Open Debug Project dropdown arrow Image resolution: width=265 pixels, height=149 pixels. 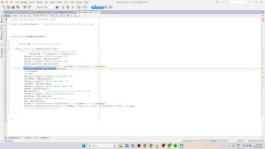[82, 7]
